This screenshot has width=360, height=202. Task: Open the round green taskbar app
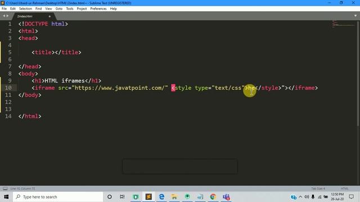tap(187, 197)
